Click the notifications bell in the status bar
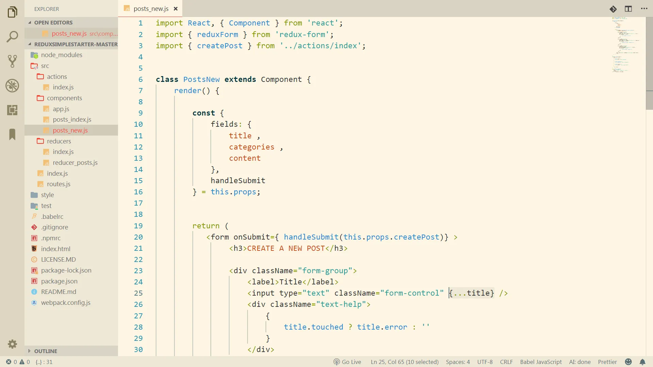The image size is (653, 367). (642, 362)
